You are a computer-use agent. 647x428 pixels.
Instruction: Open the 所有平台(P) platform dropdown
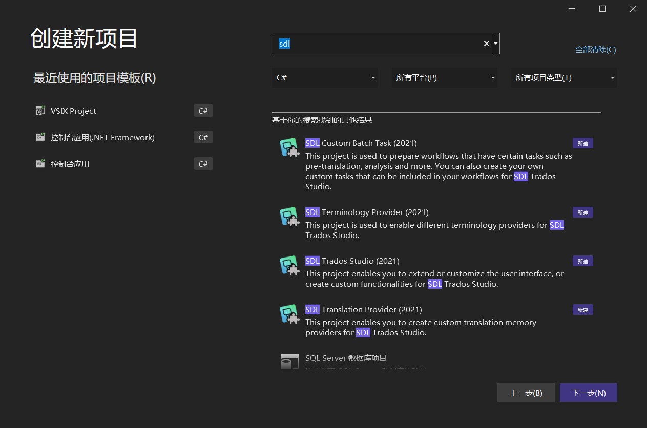445,78
